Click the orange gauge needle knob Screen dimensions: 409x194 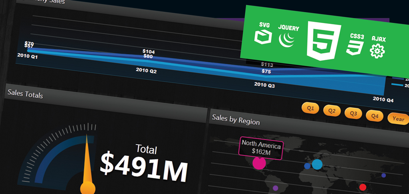[87, 188]
